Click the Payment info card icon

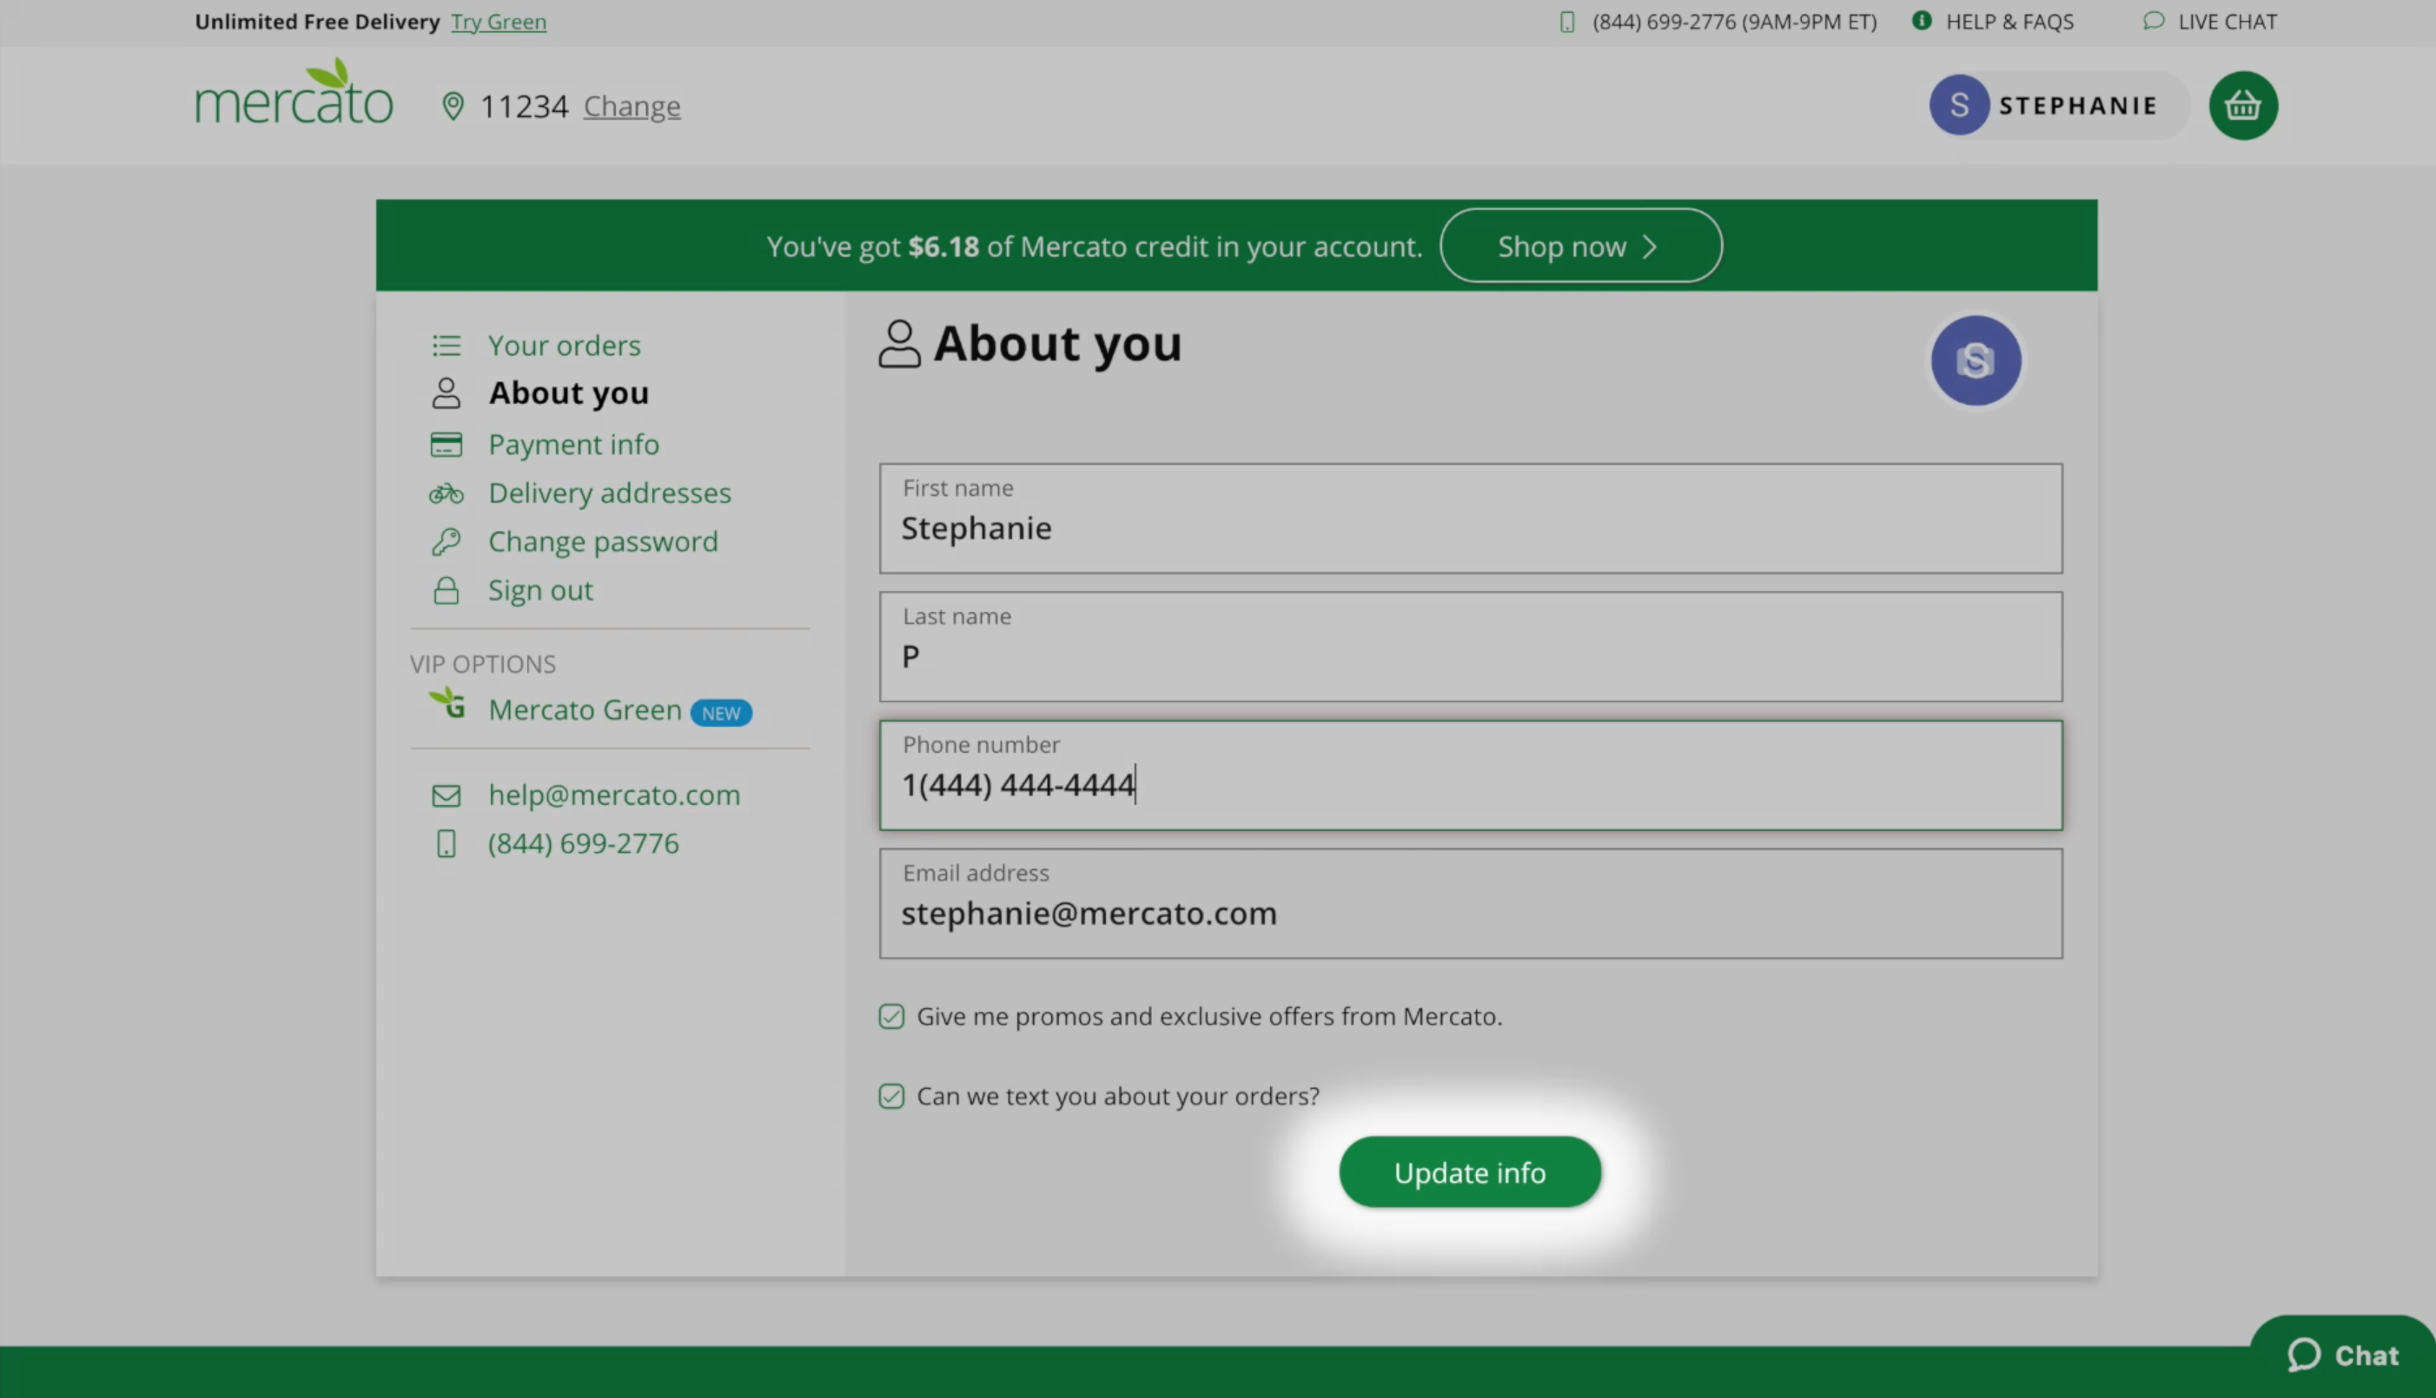[x=446, y=445]
